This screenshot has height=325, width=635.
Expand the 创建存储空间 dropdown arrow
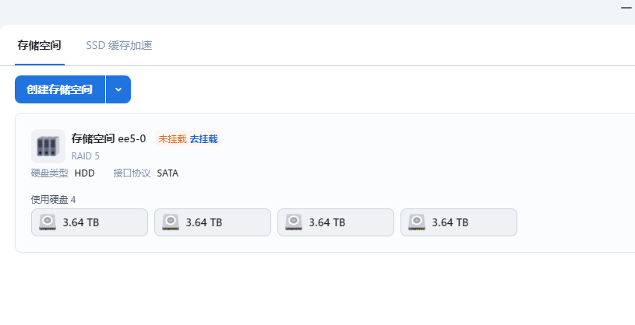(x=118, y=89)
